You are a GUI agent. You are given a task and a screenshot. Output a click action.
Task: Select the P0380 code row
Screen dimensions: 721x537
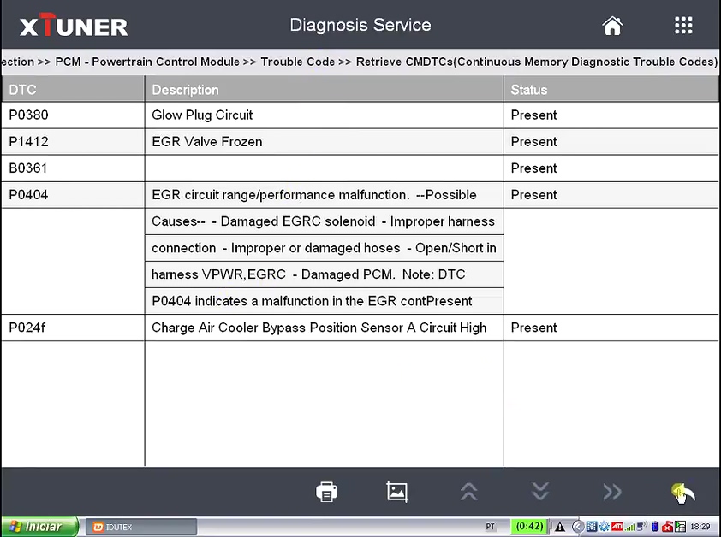360,115
